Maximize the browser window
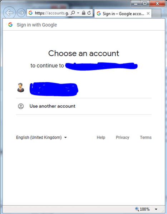Image resolution: width=167 pixels, height=214 pixels. (x=145, y=4)
